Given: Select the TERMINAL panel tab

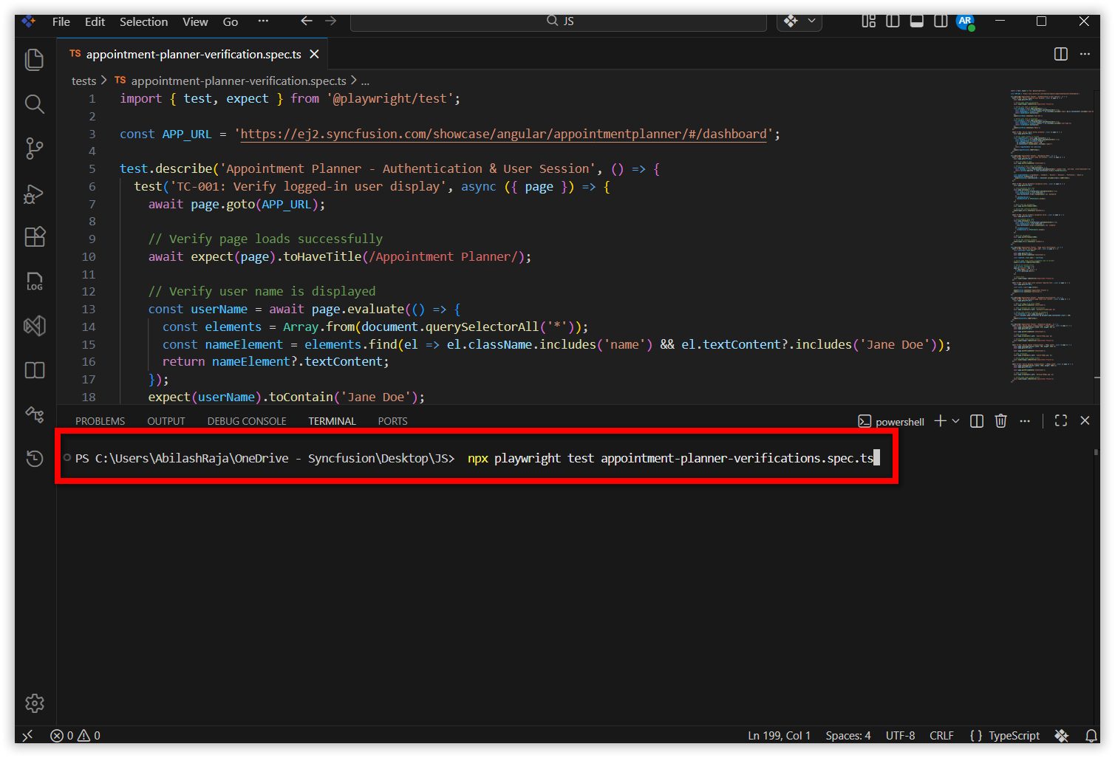Looking at the screenshot, I should [x=332, y=421].
